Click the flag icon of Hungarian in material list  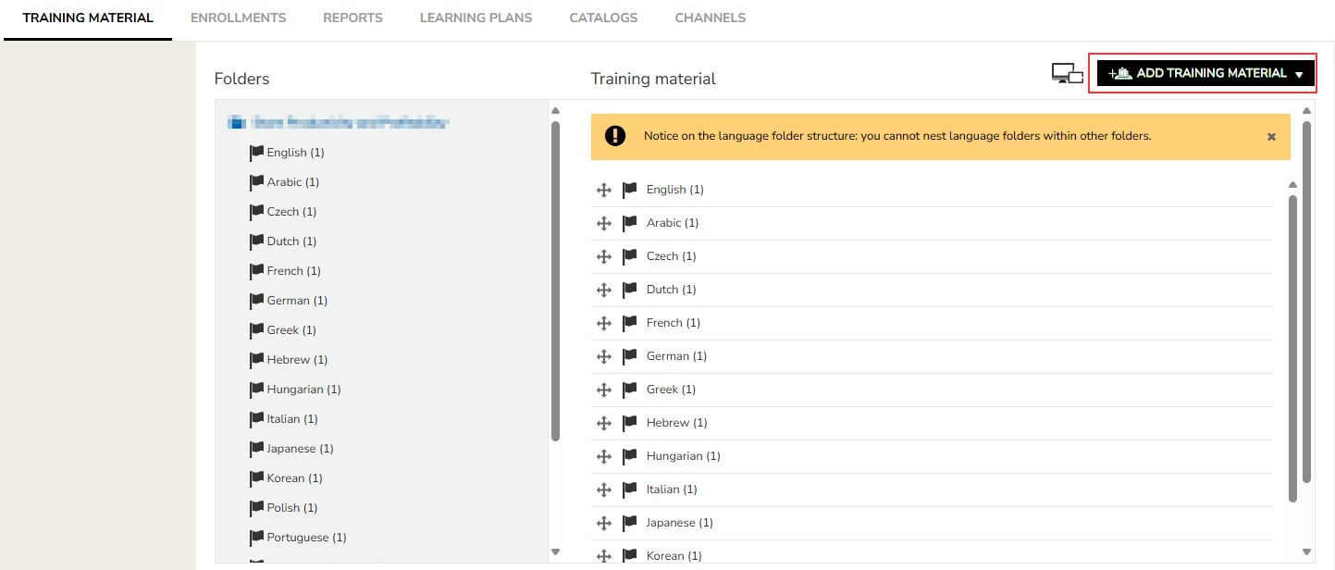tap(630, 456)
